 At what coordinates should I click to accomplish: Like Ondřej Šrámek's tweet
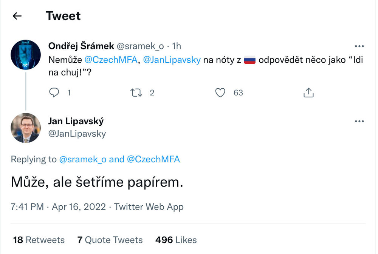(x=220, y=92)
